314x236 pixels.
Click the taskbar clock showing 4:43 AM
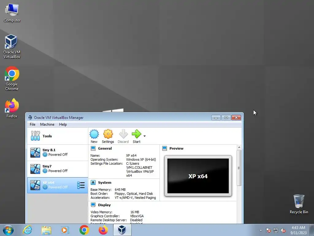click(298, 230)
